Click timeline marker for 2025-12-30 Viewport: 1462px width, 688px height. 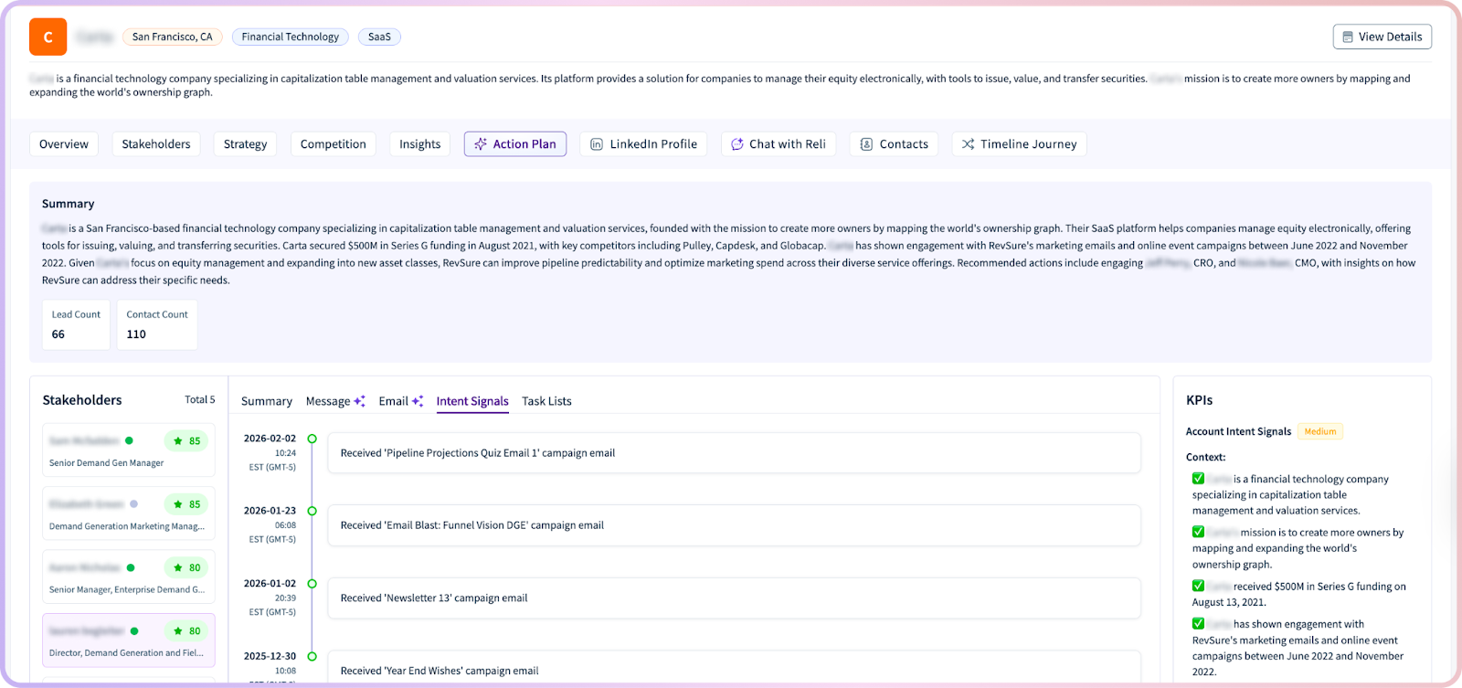tap(312, 656)
